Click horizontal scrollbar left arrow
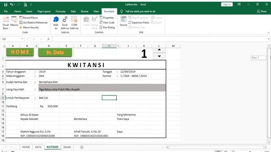Image resolution: width=271 pixels, height=152 pixels. 167,147
